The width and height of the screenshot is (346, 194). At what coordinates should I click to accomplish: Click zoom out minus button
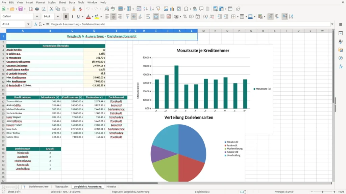coord(312,192)
